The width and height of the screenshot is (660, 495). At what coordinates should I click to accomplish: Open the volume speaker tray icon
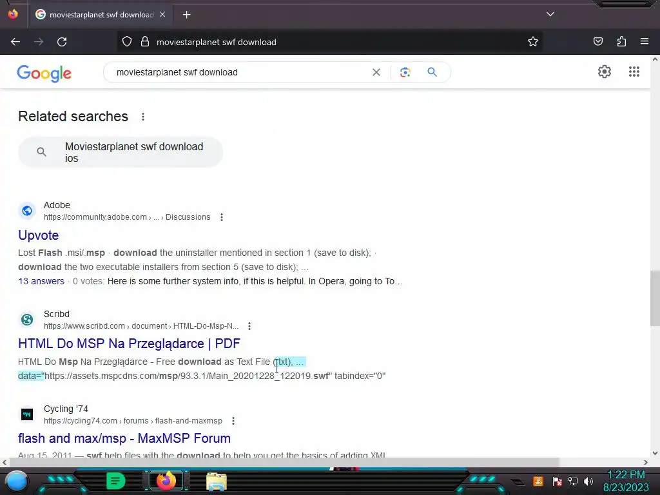pyautogui.click(x=588, y=481)
